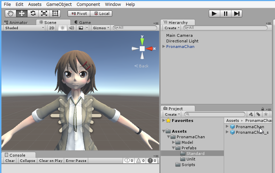This screenshot has width=275, height=173.
Task: Click the Pause button
Action: coord(226,14)
